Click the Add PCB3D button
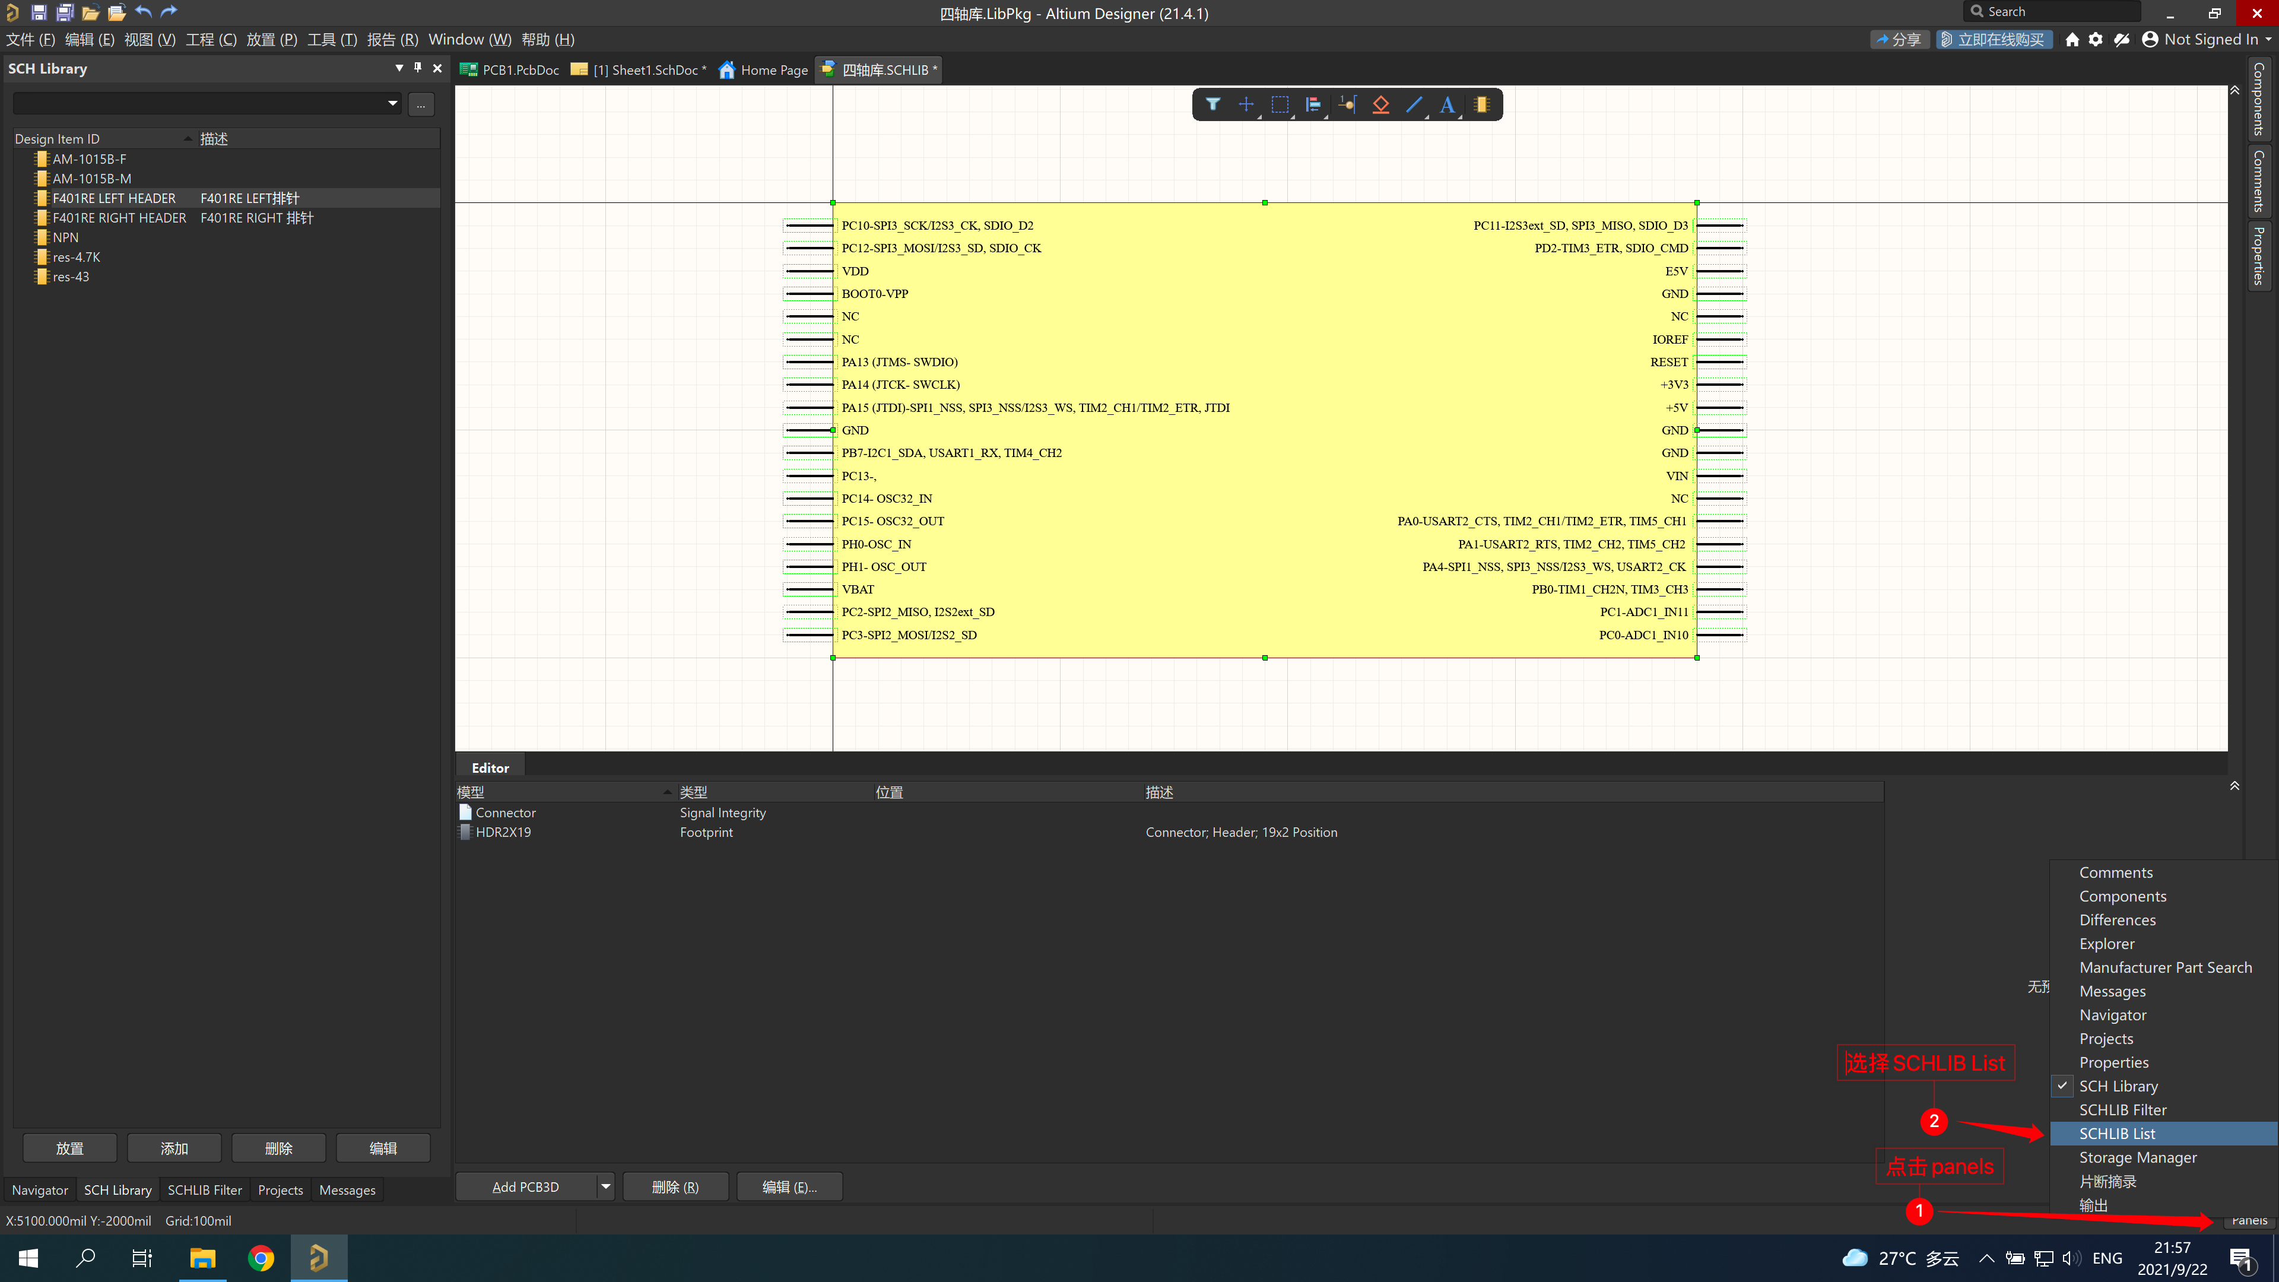 525,1186
